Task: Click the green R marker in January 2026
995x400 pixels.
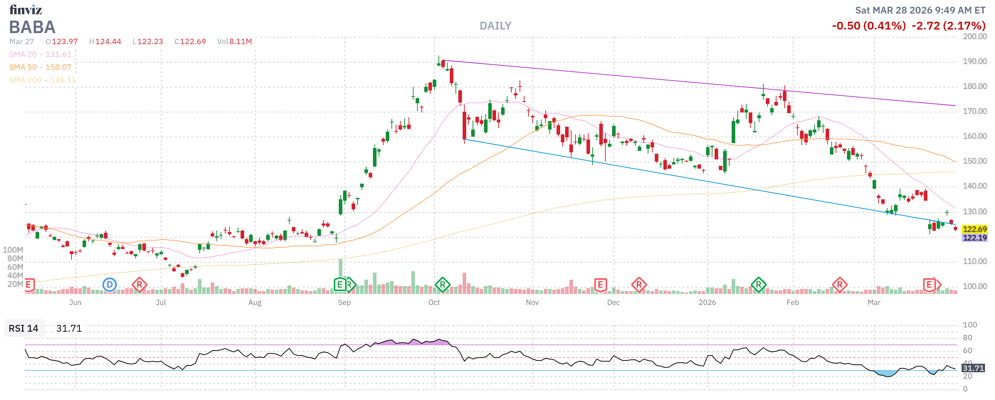Action: [758, 285]
